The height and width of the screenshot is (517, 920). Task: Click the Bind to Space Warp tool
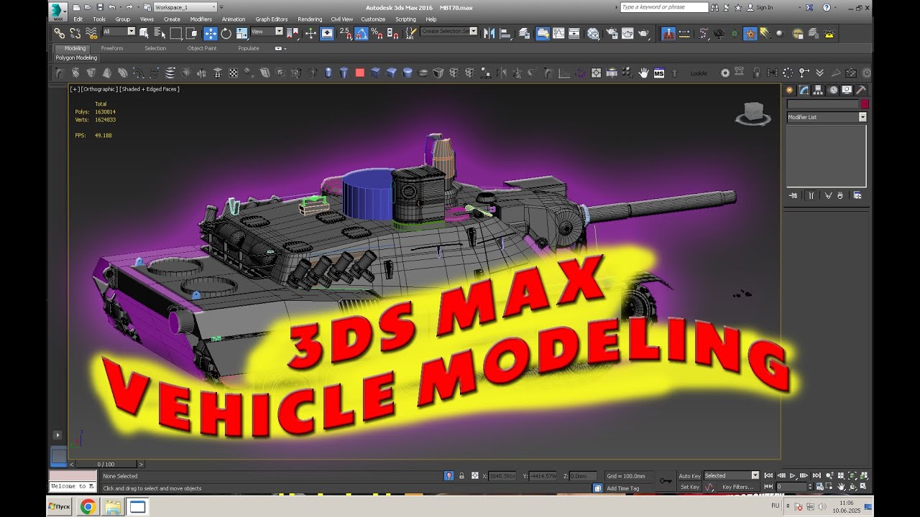pos(91,33)
